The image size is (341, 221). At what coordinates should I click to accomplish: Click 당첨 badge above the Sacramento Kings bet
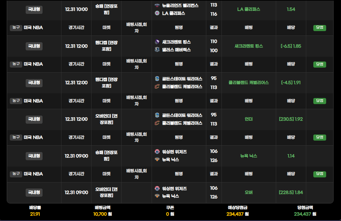pos(319,28)
